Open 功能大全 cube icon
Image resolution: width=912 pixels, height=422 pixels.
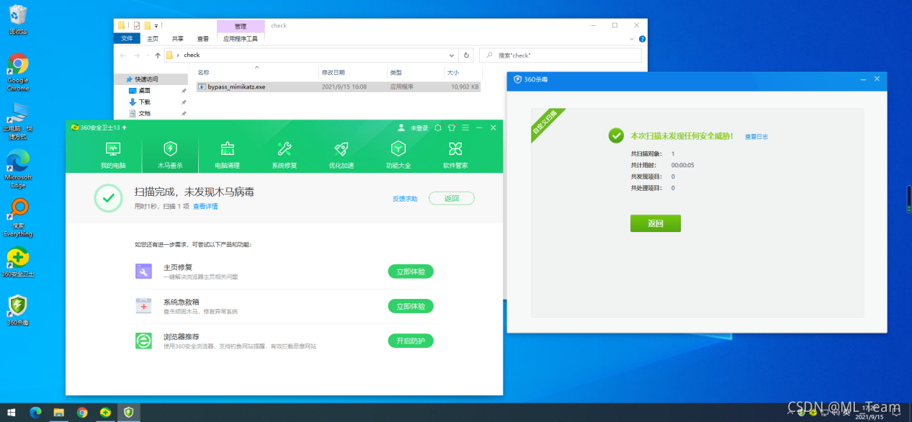point(398,149)
